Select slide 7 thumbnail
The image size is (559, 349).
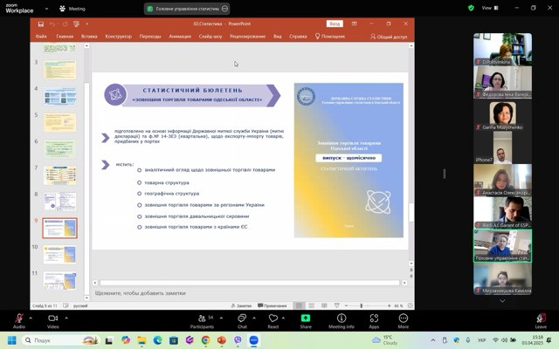tap(59, 175)
